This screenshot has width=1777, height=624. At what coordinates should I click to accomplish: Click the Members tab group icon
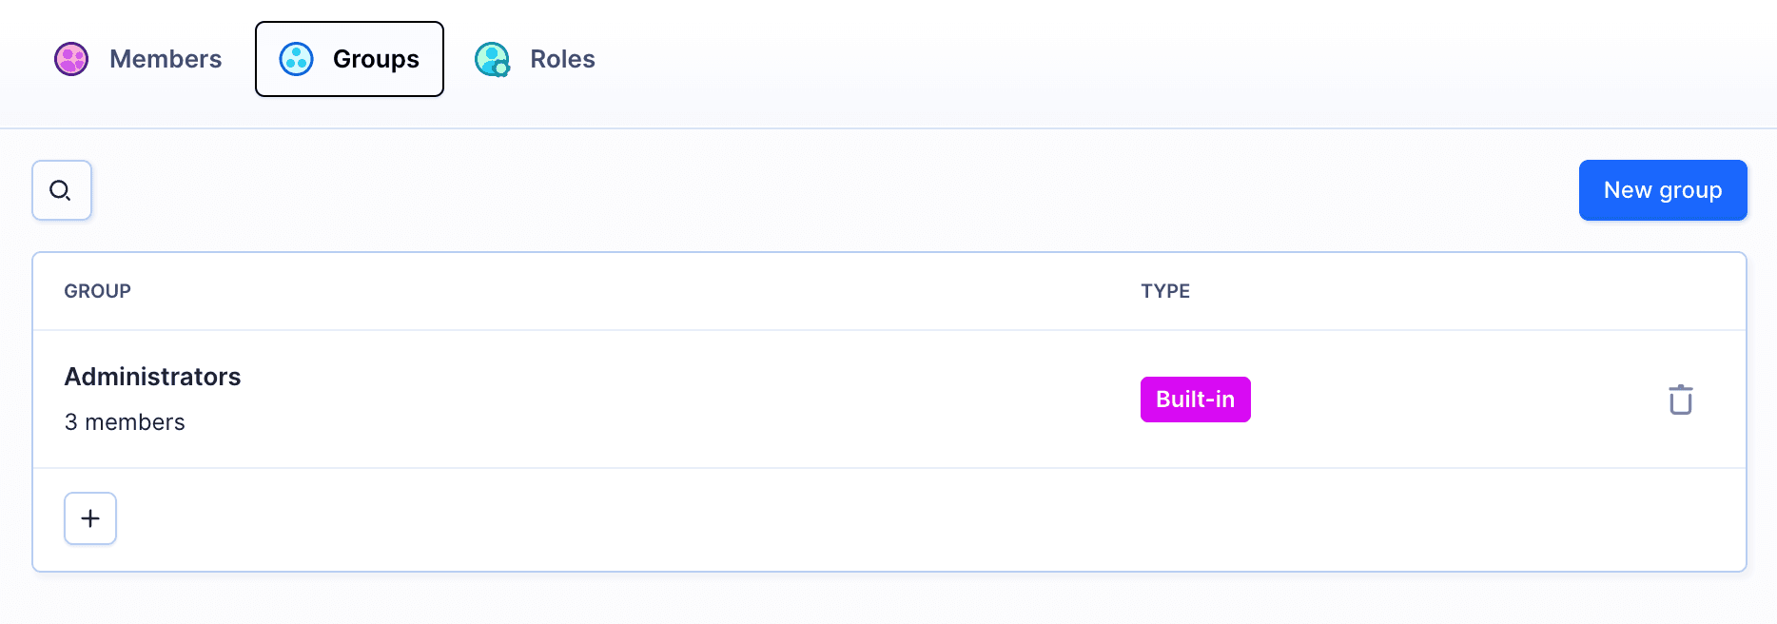(70, 58)
